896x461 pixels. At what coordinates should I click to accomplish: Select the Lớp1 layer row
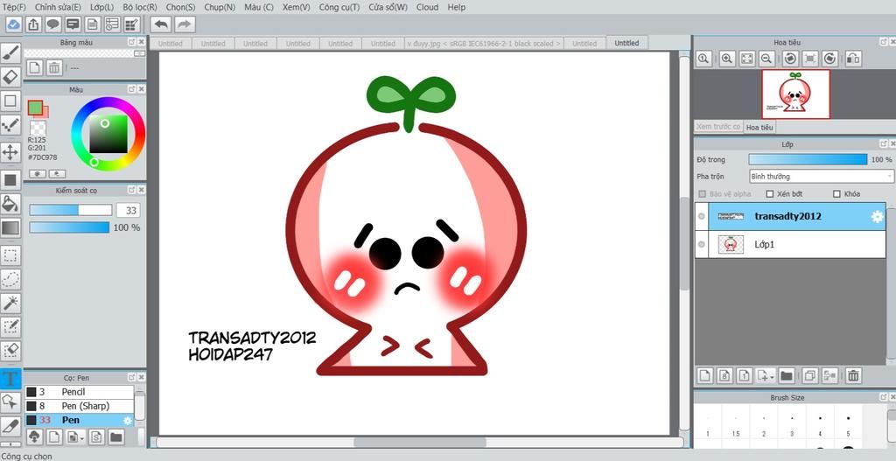[790, 244]
